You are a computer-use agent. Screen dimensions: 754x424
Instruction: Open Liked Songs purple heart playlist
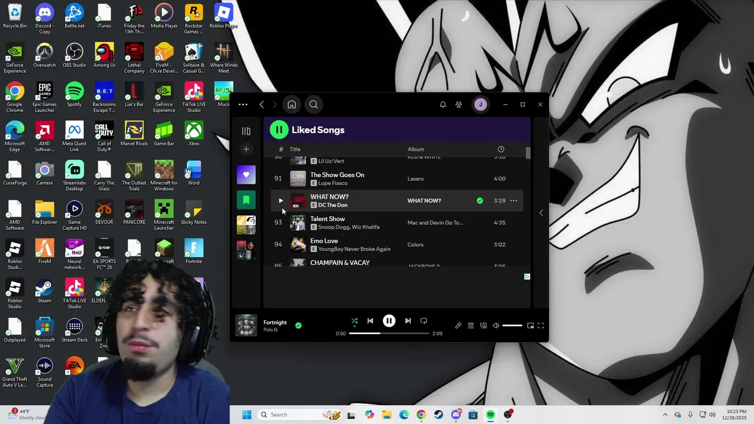[246, 175]
